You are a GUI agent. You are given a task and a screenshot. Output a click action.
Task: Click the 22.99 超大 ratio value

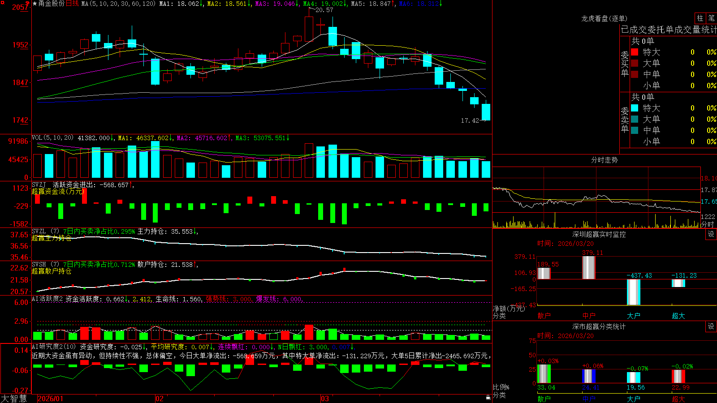click(681, 387)
